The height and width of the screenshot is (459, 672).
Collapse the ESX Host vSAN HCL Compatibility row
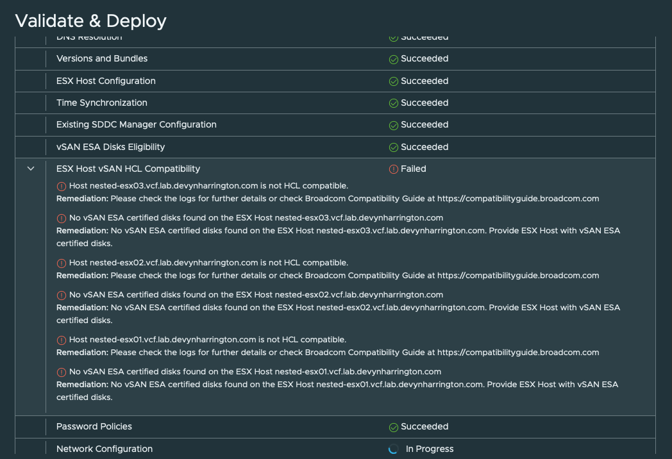point(31,169)
